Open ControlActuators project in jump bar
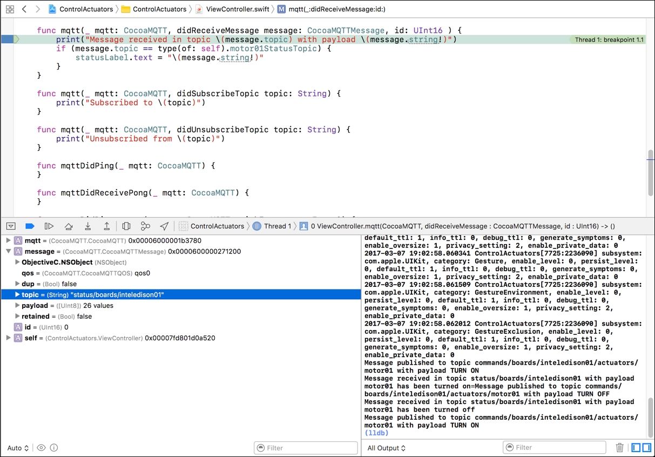Viewport: 655px width, 457px height. point(81,9)
